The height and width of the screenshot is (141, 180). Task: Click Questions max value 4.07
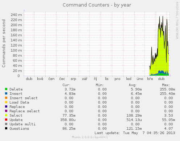point(168,129)
